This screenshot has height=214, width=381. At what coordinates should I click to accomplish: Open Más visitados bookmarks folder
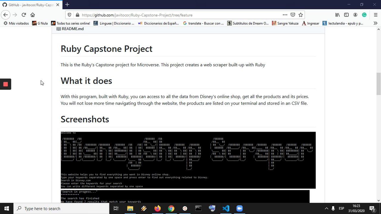click(x=16, y=23)
